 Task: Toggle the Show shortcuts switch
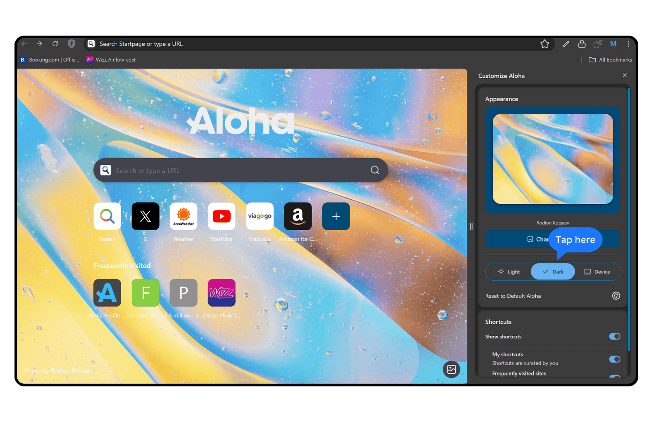pos(614,336)
